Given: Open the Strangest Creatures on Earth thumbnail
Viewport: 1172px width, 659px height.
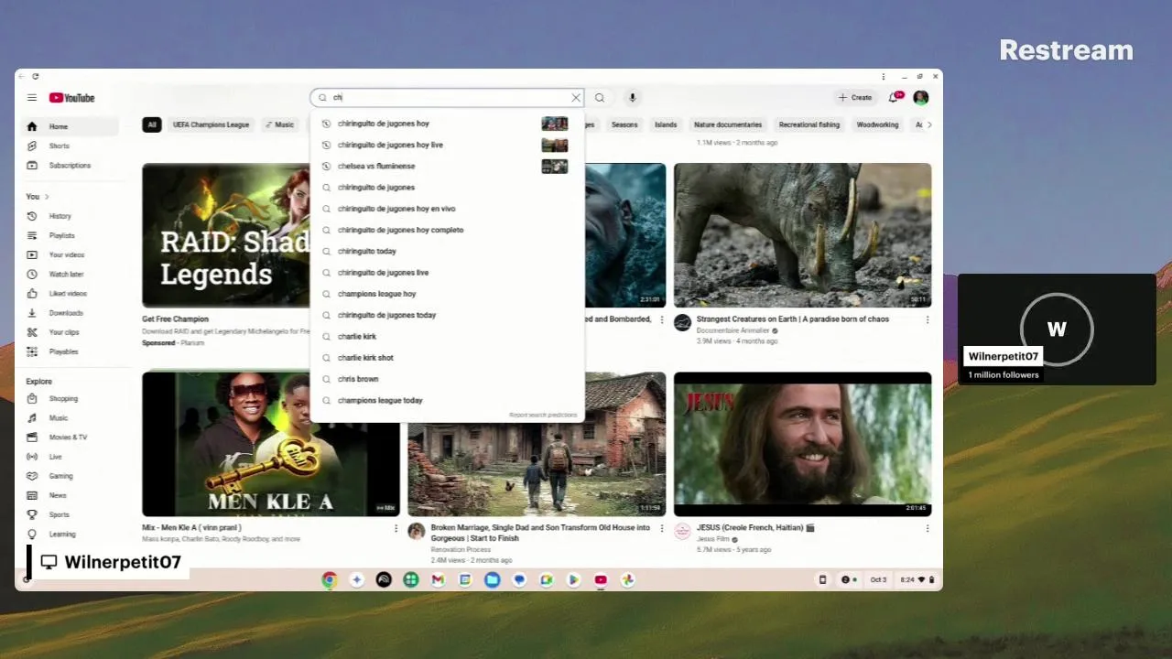Looking at the screenshot, I should pos(802,235).
